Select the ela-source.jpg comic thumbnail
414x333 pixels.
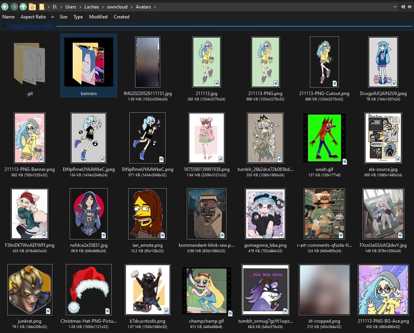[x=383, y=138]
